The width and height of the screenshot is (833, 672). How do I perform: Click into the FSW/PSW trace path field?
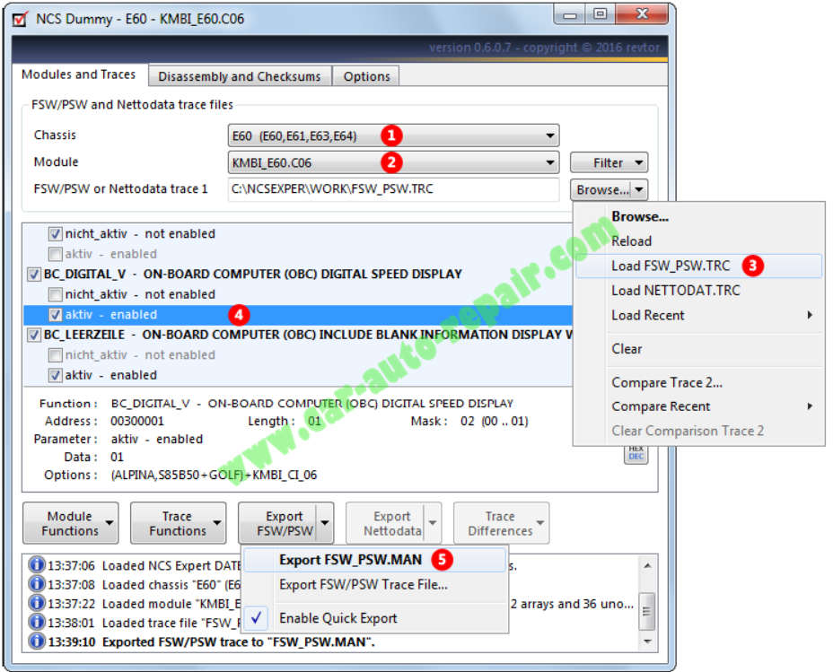[393, 189]
